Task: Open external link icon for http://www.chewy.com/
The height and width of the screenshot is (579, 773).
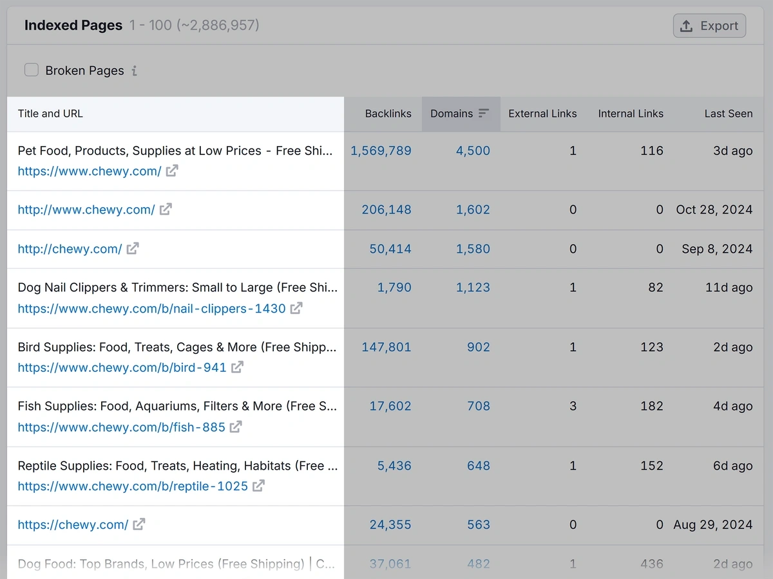Action: tap(166, 209)
